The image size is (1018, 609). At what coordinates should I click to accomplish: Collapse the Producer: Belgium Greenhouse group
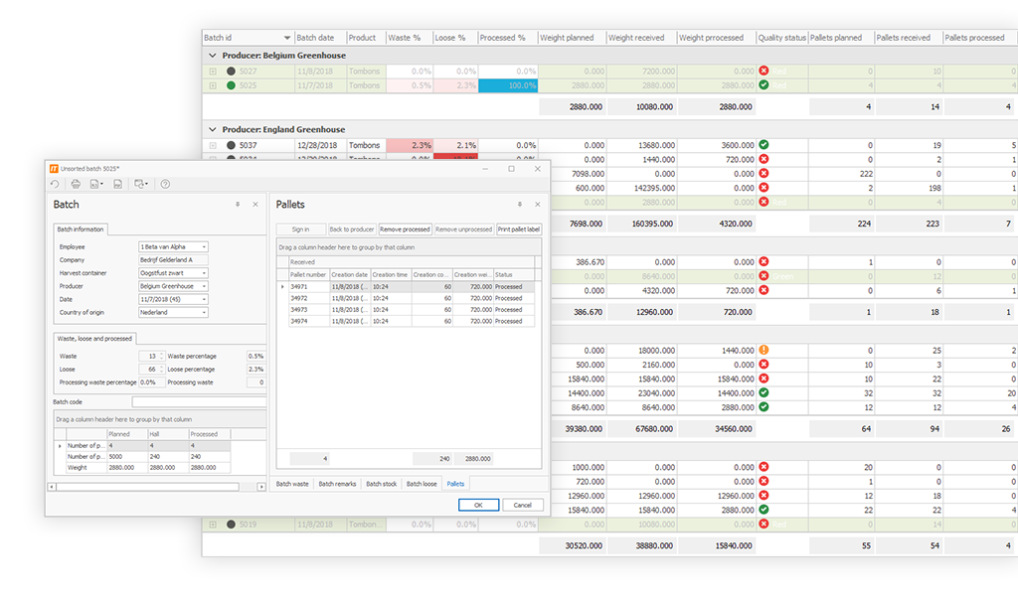pos(212,56)
